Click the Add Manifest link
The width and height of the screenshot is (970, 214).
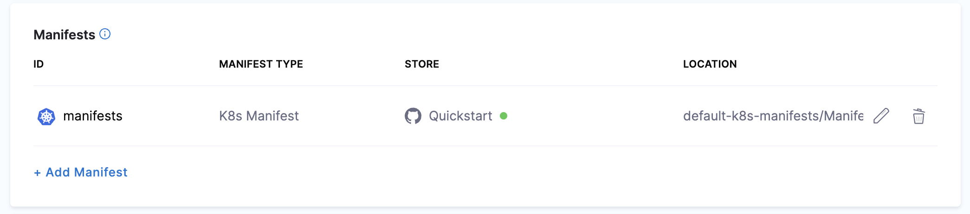click(x=86, y=172)
